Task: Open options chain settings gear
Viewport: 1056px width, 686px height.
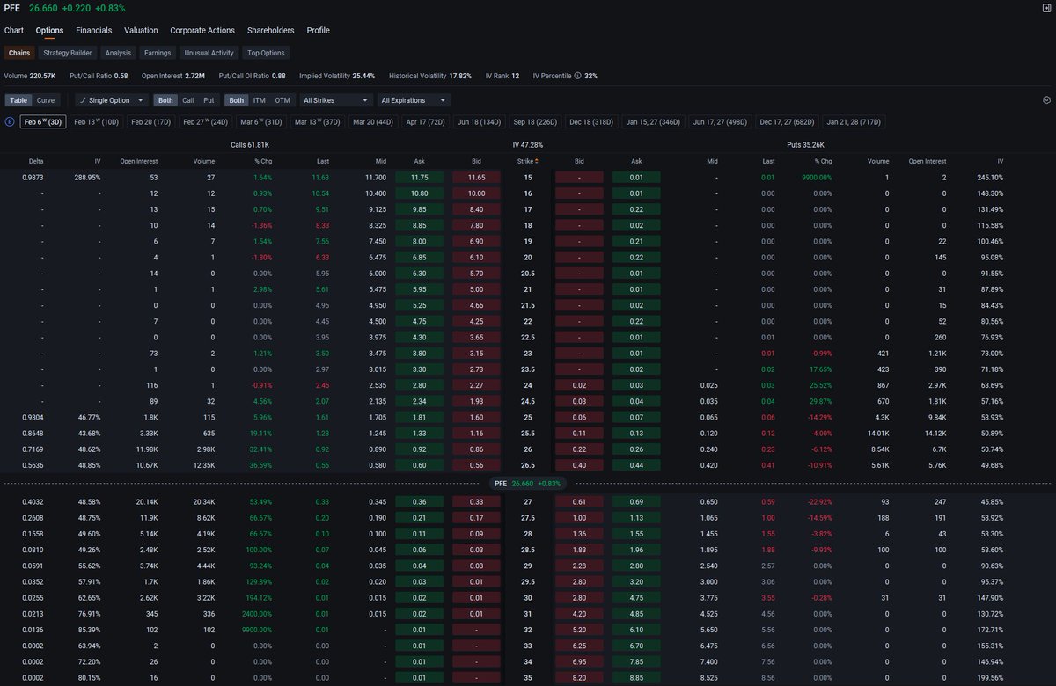Action: 1046,100
